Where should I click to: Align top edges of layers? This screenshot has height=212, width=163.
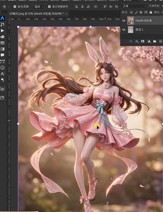(105, 6)
